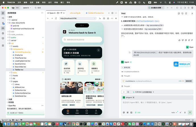196x127 pixels.
Task: Click the restart to update button
Action: (156, 8)
